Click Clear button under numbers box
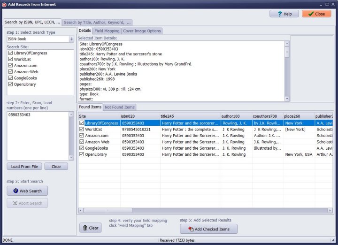 click(x=56, y=166)
